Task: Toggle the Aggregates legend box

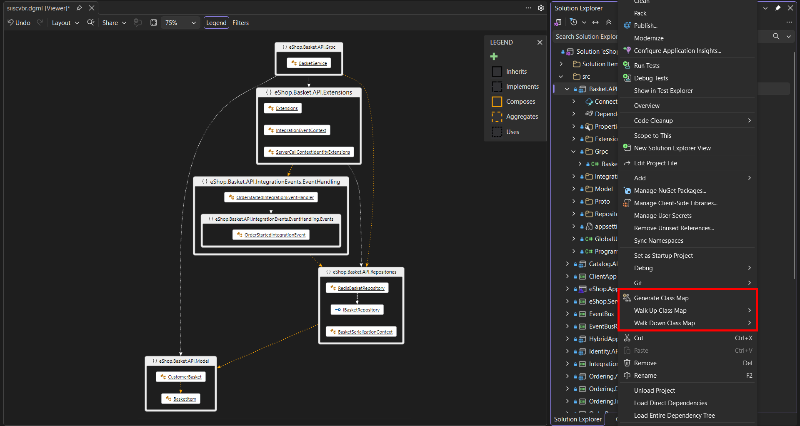Action: [x=497, y=117]
